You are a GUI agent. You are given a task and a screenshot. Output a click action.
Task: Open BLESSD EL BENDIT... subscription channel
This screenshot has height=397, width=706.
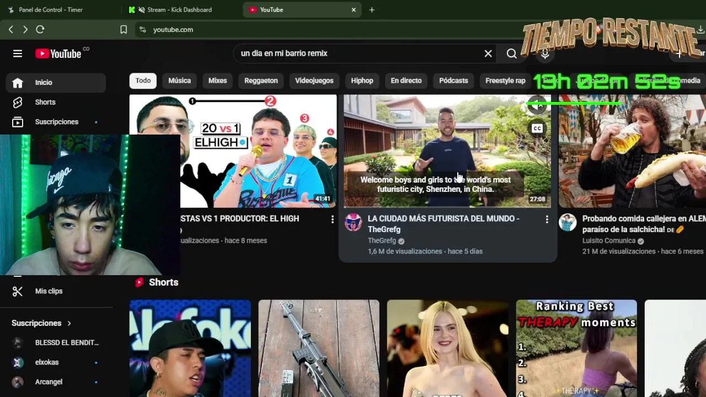click(56, 342)
